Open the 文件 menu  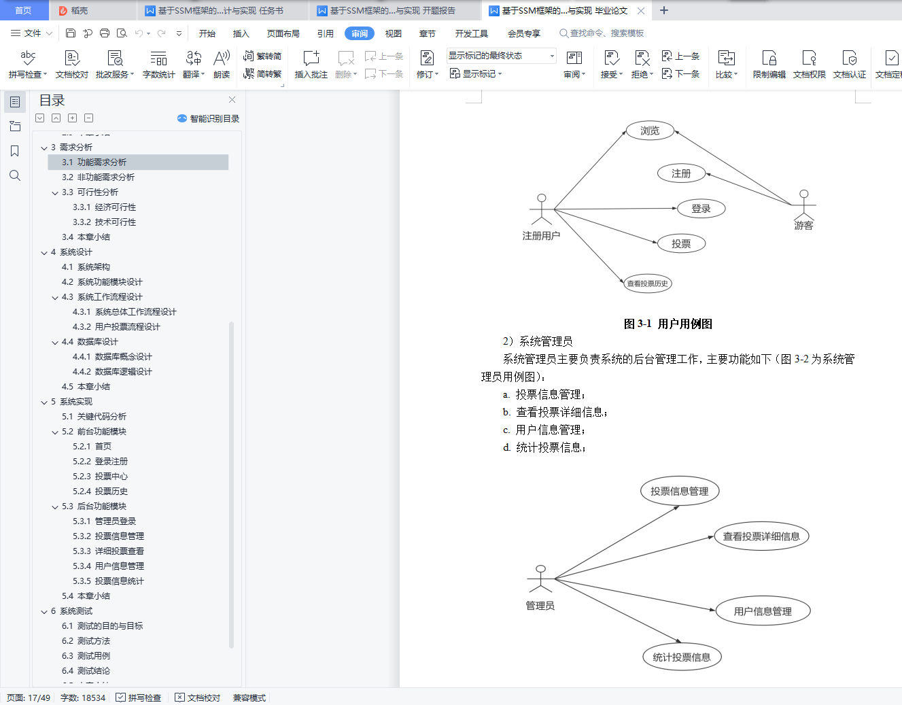[31, 33]
